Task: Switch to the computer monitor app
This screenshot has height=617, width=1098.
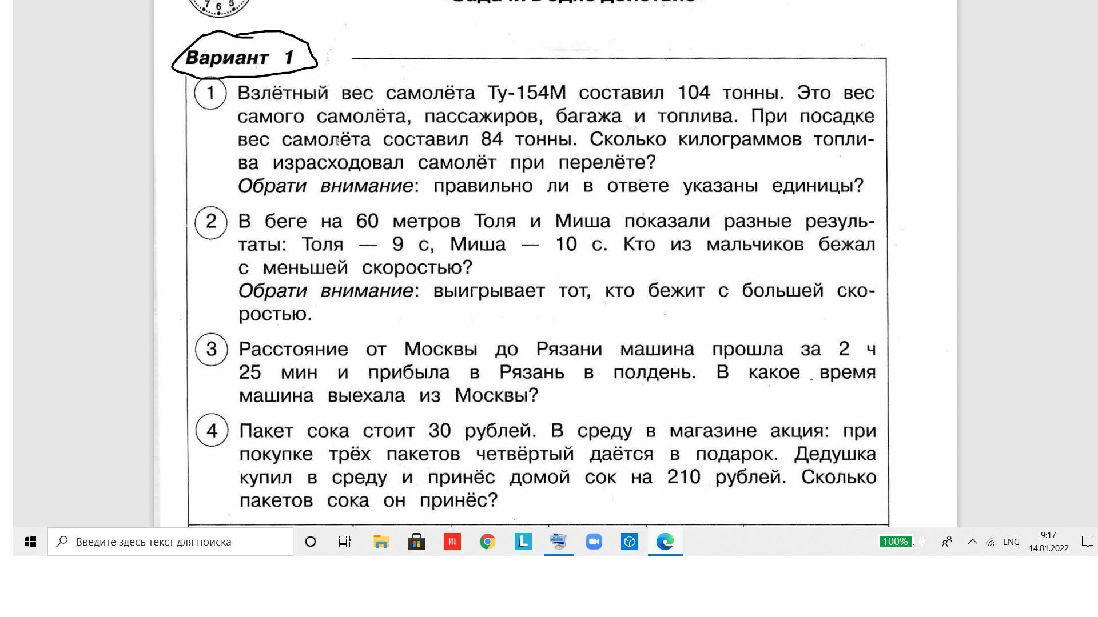Action: point(558,542)
